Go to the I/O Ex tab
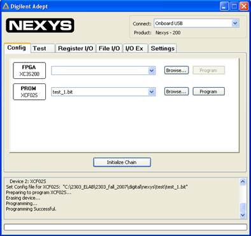Viewport: 251px width, 236px height. [135, 48]
